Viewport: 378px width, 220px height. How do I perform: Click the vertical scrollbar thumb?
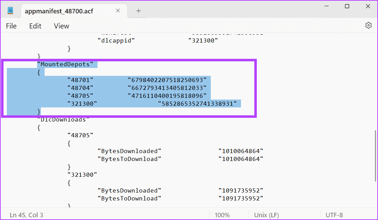tap(375, 156)
